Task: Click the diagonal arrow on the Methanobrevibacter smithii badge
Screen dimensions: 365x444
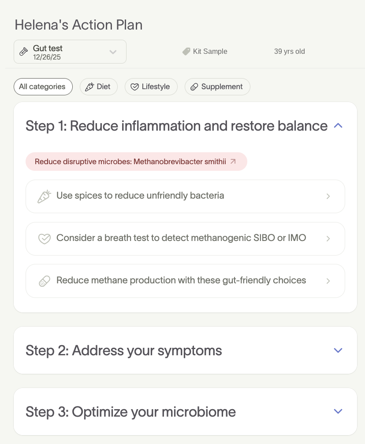Action: tap(233, 162)
